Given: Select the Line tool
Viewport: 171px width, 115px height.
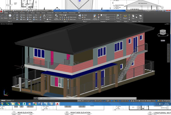Looking at the screenshot, I should pyautogui.click(x=2, y=16).
